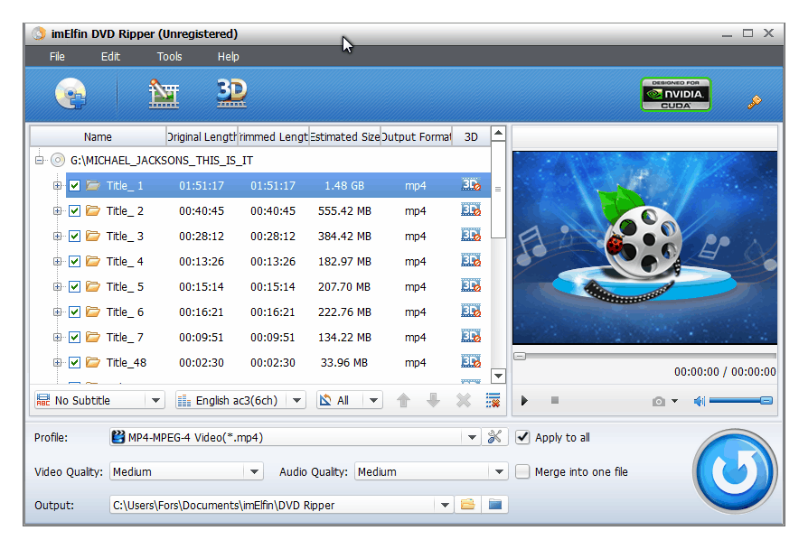Uncheck the Title_ 1 checkbox
The image size is (808, 549).
(x=75, y=185)
